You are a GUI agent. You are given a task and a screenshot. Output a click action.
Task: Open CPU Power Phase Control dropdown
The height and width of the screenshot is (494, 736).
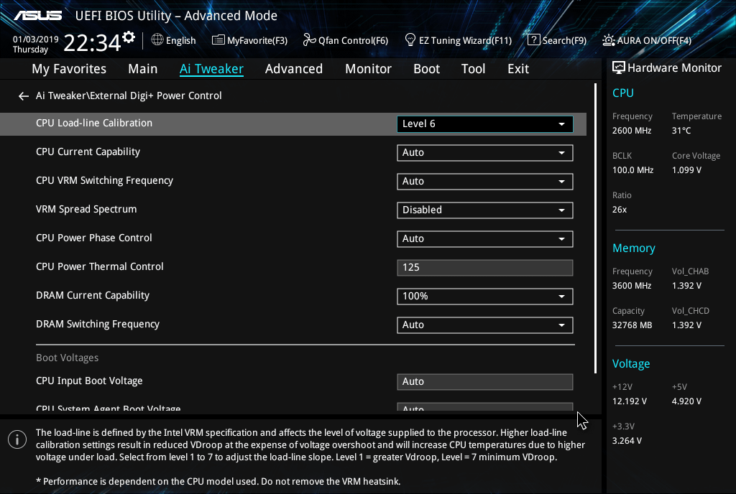coord(485,238)
